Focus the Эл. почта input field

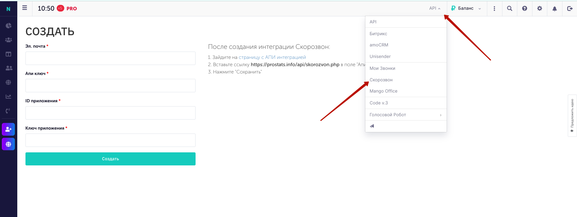110,58
